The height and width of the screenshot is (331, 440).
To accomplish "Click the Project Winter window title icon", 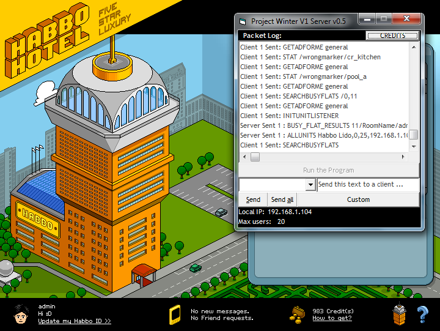I will click(243, 21).
